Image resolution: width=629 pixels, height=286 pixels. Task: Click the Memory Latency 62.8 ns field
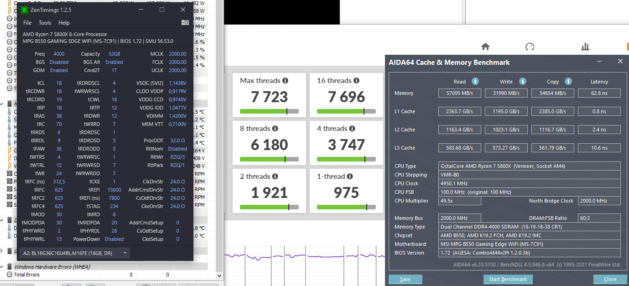tap(599, 93)
